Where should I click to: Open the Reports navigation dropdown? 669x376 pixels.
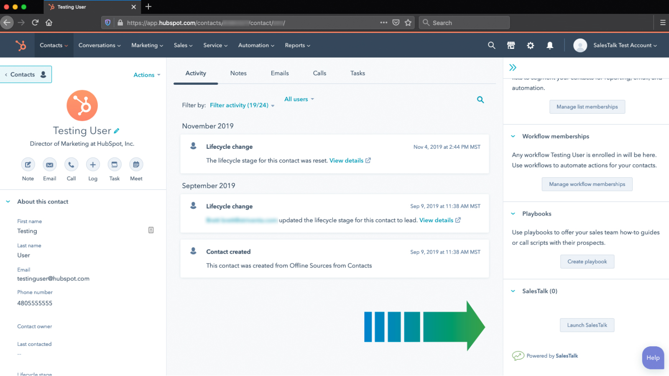[x=298, y=45]
